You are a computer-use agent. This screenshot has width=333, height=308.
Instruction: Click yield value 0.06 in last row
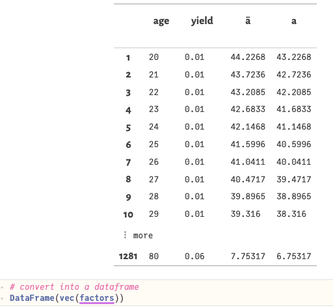(194, 257)
